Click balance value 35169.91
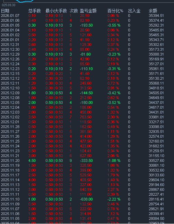 pyautogui.click(x=156, y=59)
